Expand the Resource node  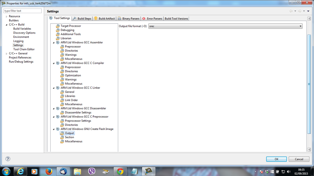[6, 17]
